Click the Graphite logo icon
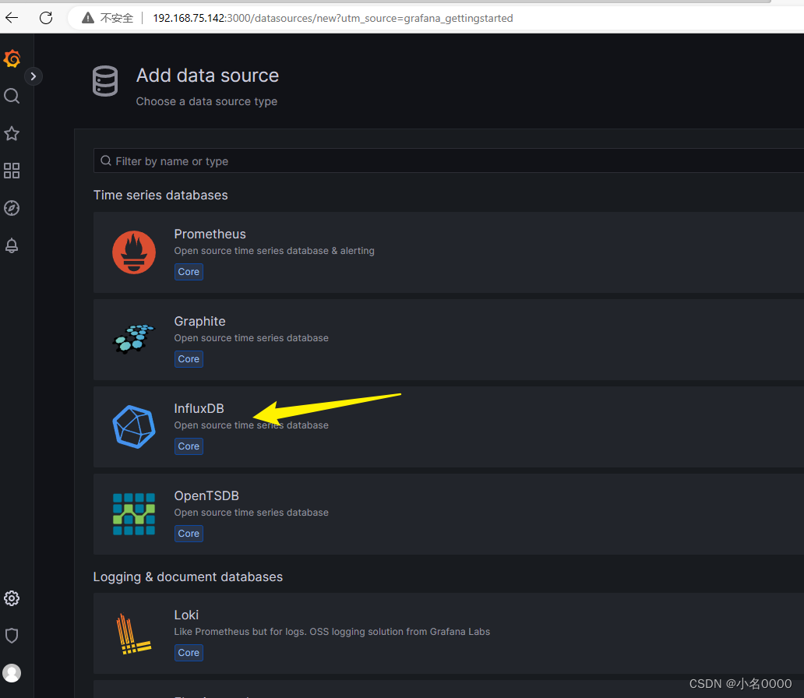804x698 pixels. click(134, 340)
